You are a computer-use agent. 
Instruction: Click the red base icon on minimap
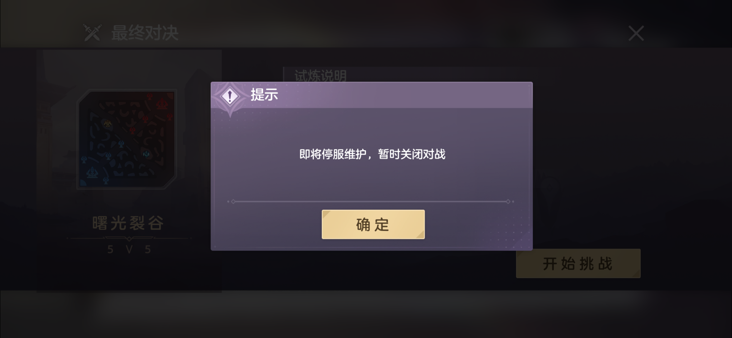point(162,104)
